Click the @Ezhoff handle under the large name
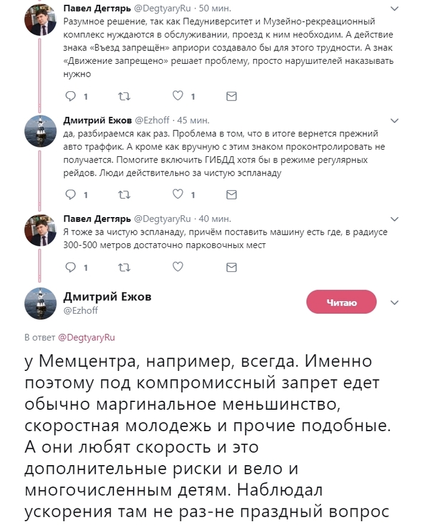Image resolution: width=425 pixels, height=526 pixels. pyautogui.click(x=81, y=311)
